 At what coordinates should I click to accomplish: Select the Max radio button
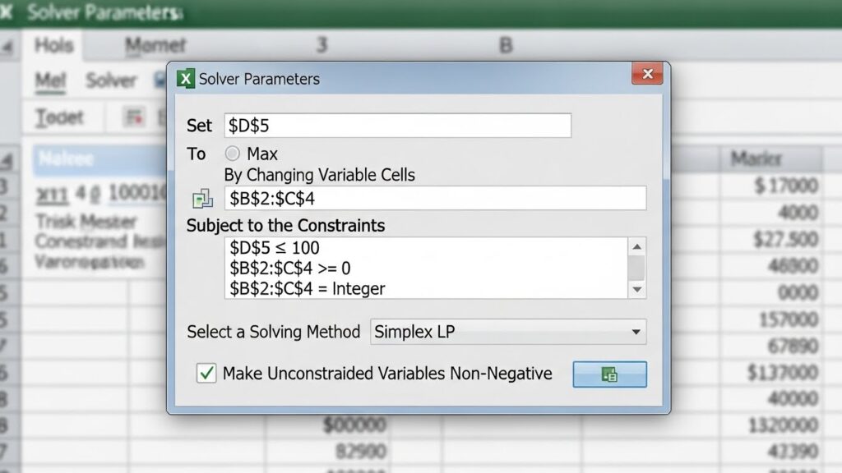pyautogui.click(x=233, y=154)
